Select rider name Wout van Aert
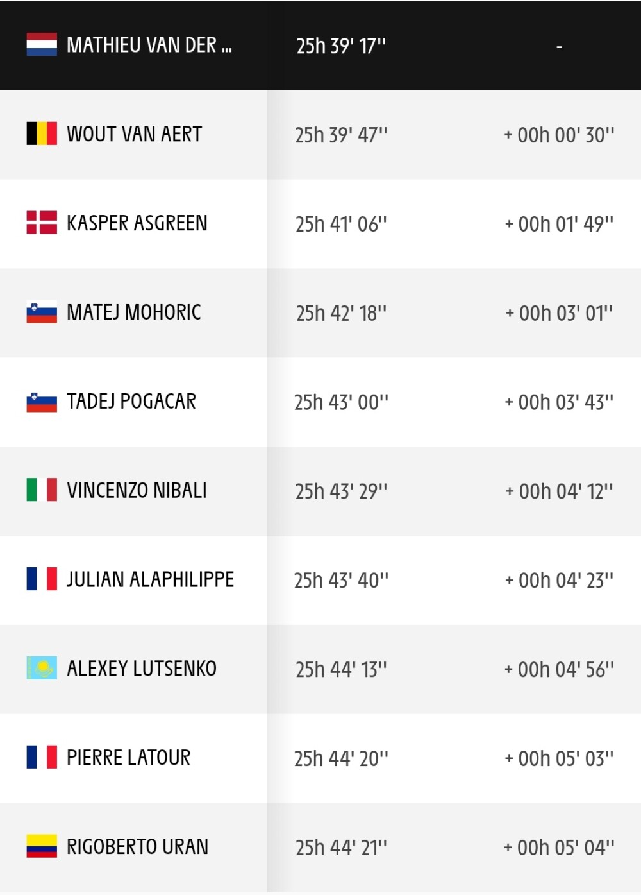Image resolution: width=641 pixels, height=895 pixels. [x=135, y=134]
